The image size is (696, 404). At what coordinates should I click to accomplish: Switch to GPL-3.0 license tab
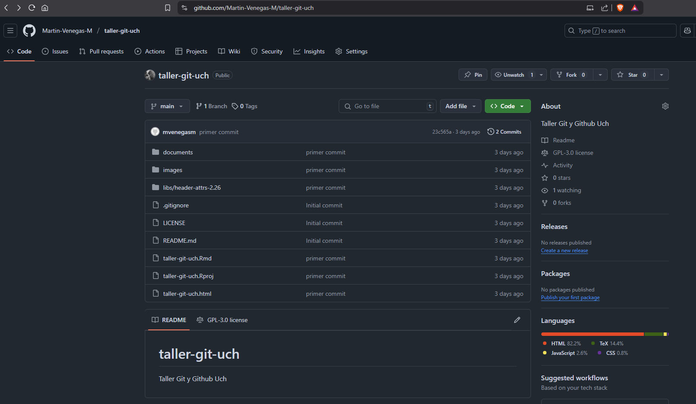point(222,320)
